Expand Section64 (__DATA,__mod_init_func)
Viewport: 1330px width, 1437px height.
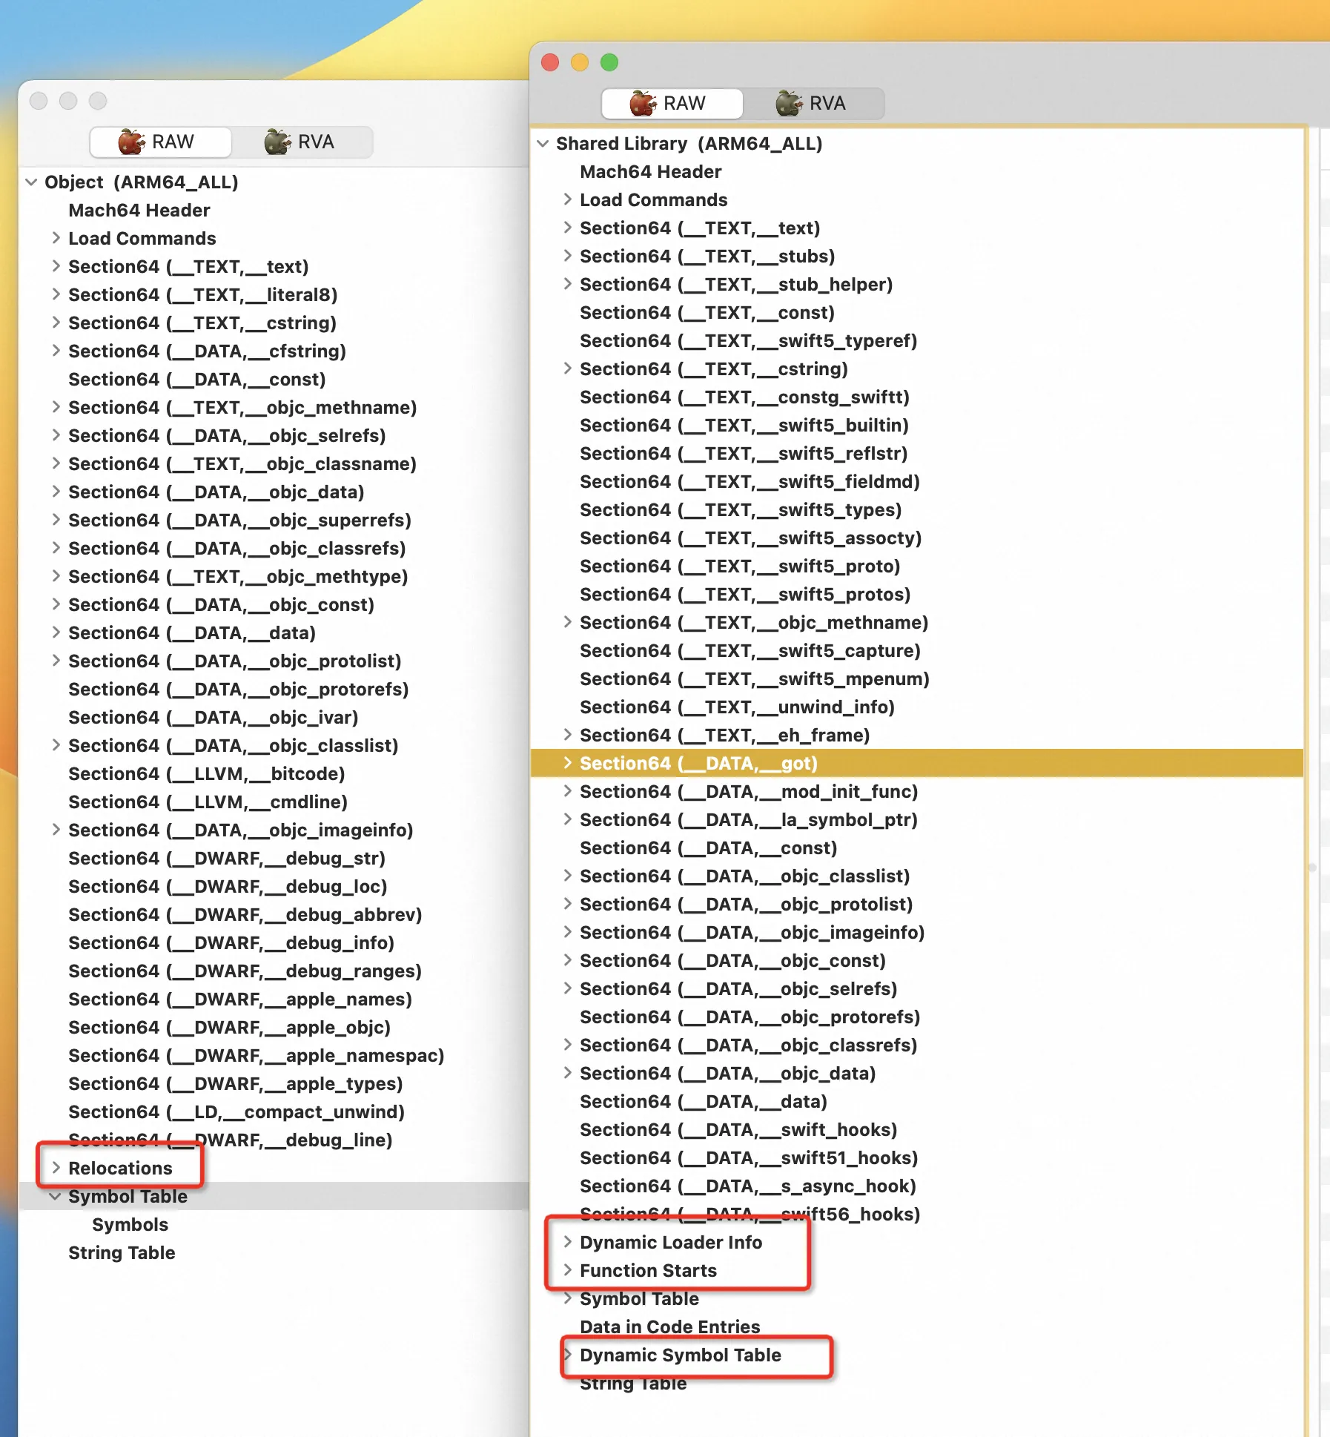(567, 791)
